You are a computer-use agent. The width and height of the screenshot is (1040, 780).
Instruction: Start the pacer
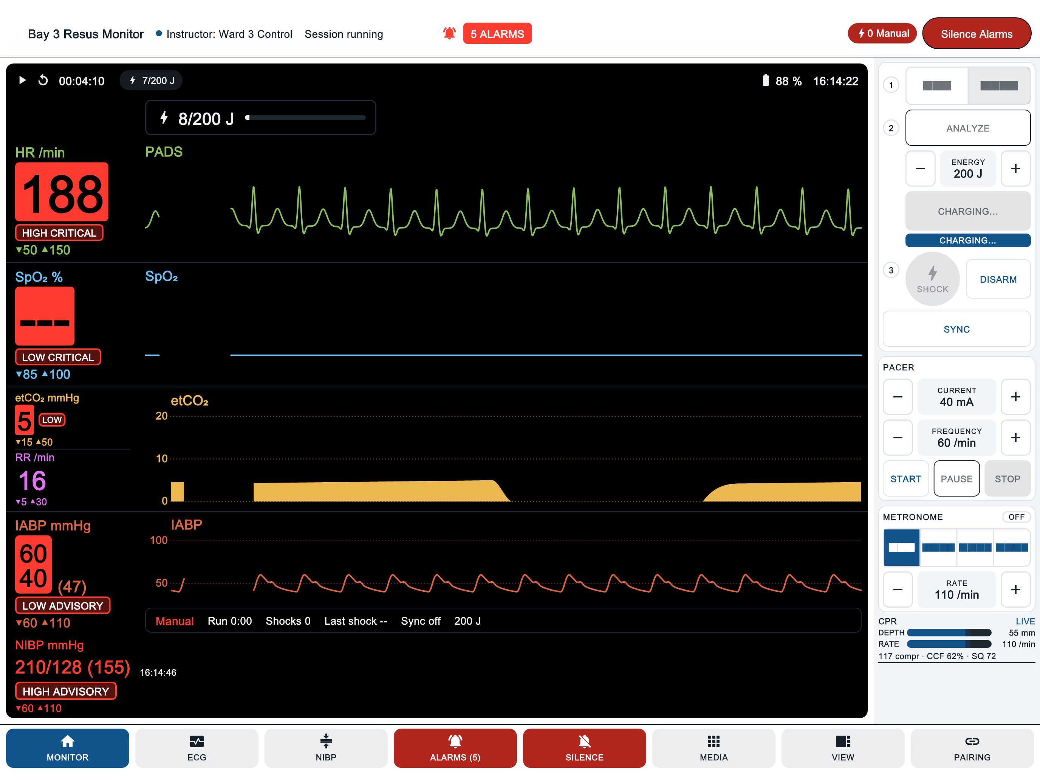[x=905, y=479]
